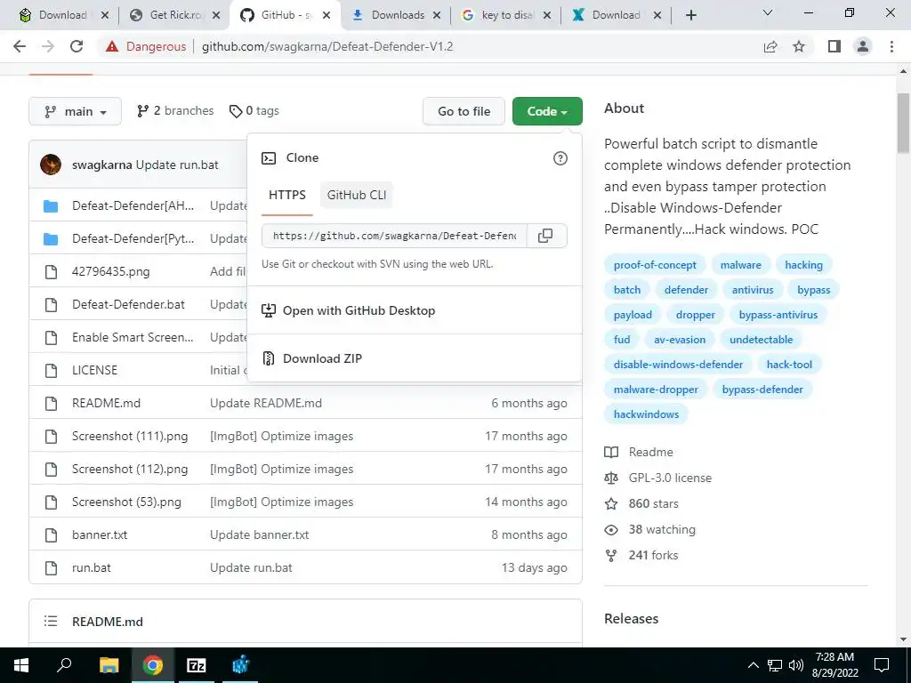This screenshot has height=683, width=911.
Task: Open the 42796435.png file
Action: (111, 271)
